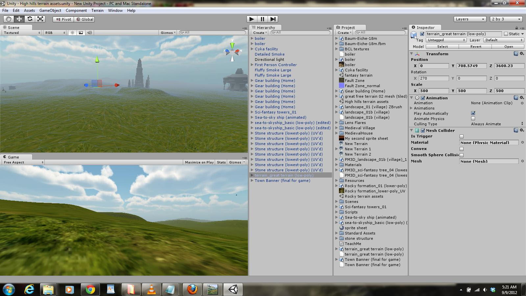Toggle Pivot handle position button
Screen dimensions: 526x296
click(63, 19)
